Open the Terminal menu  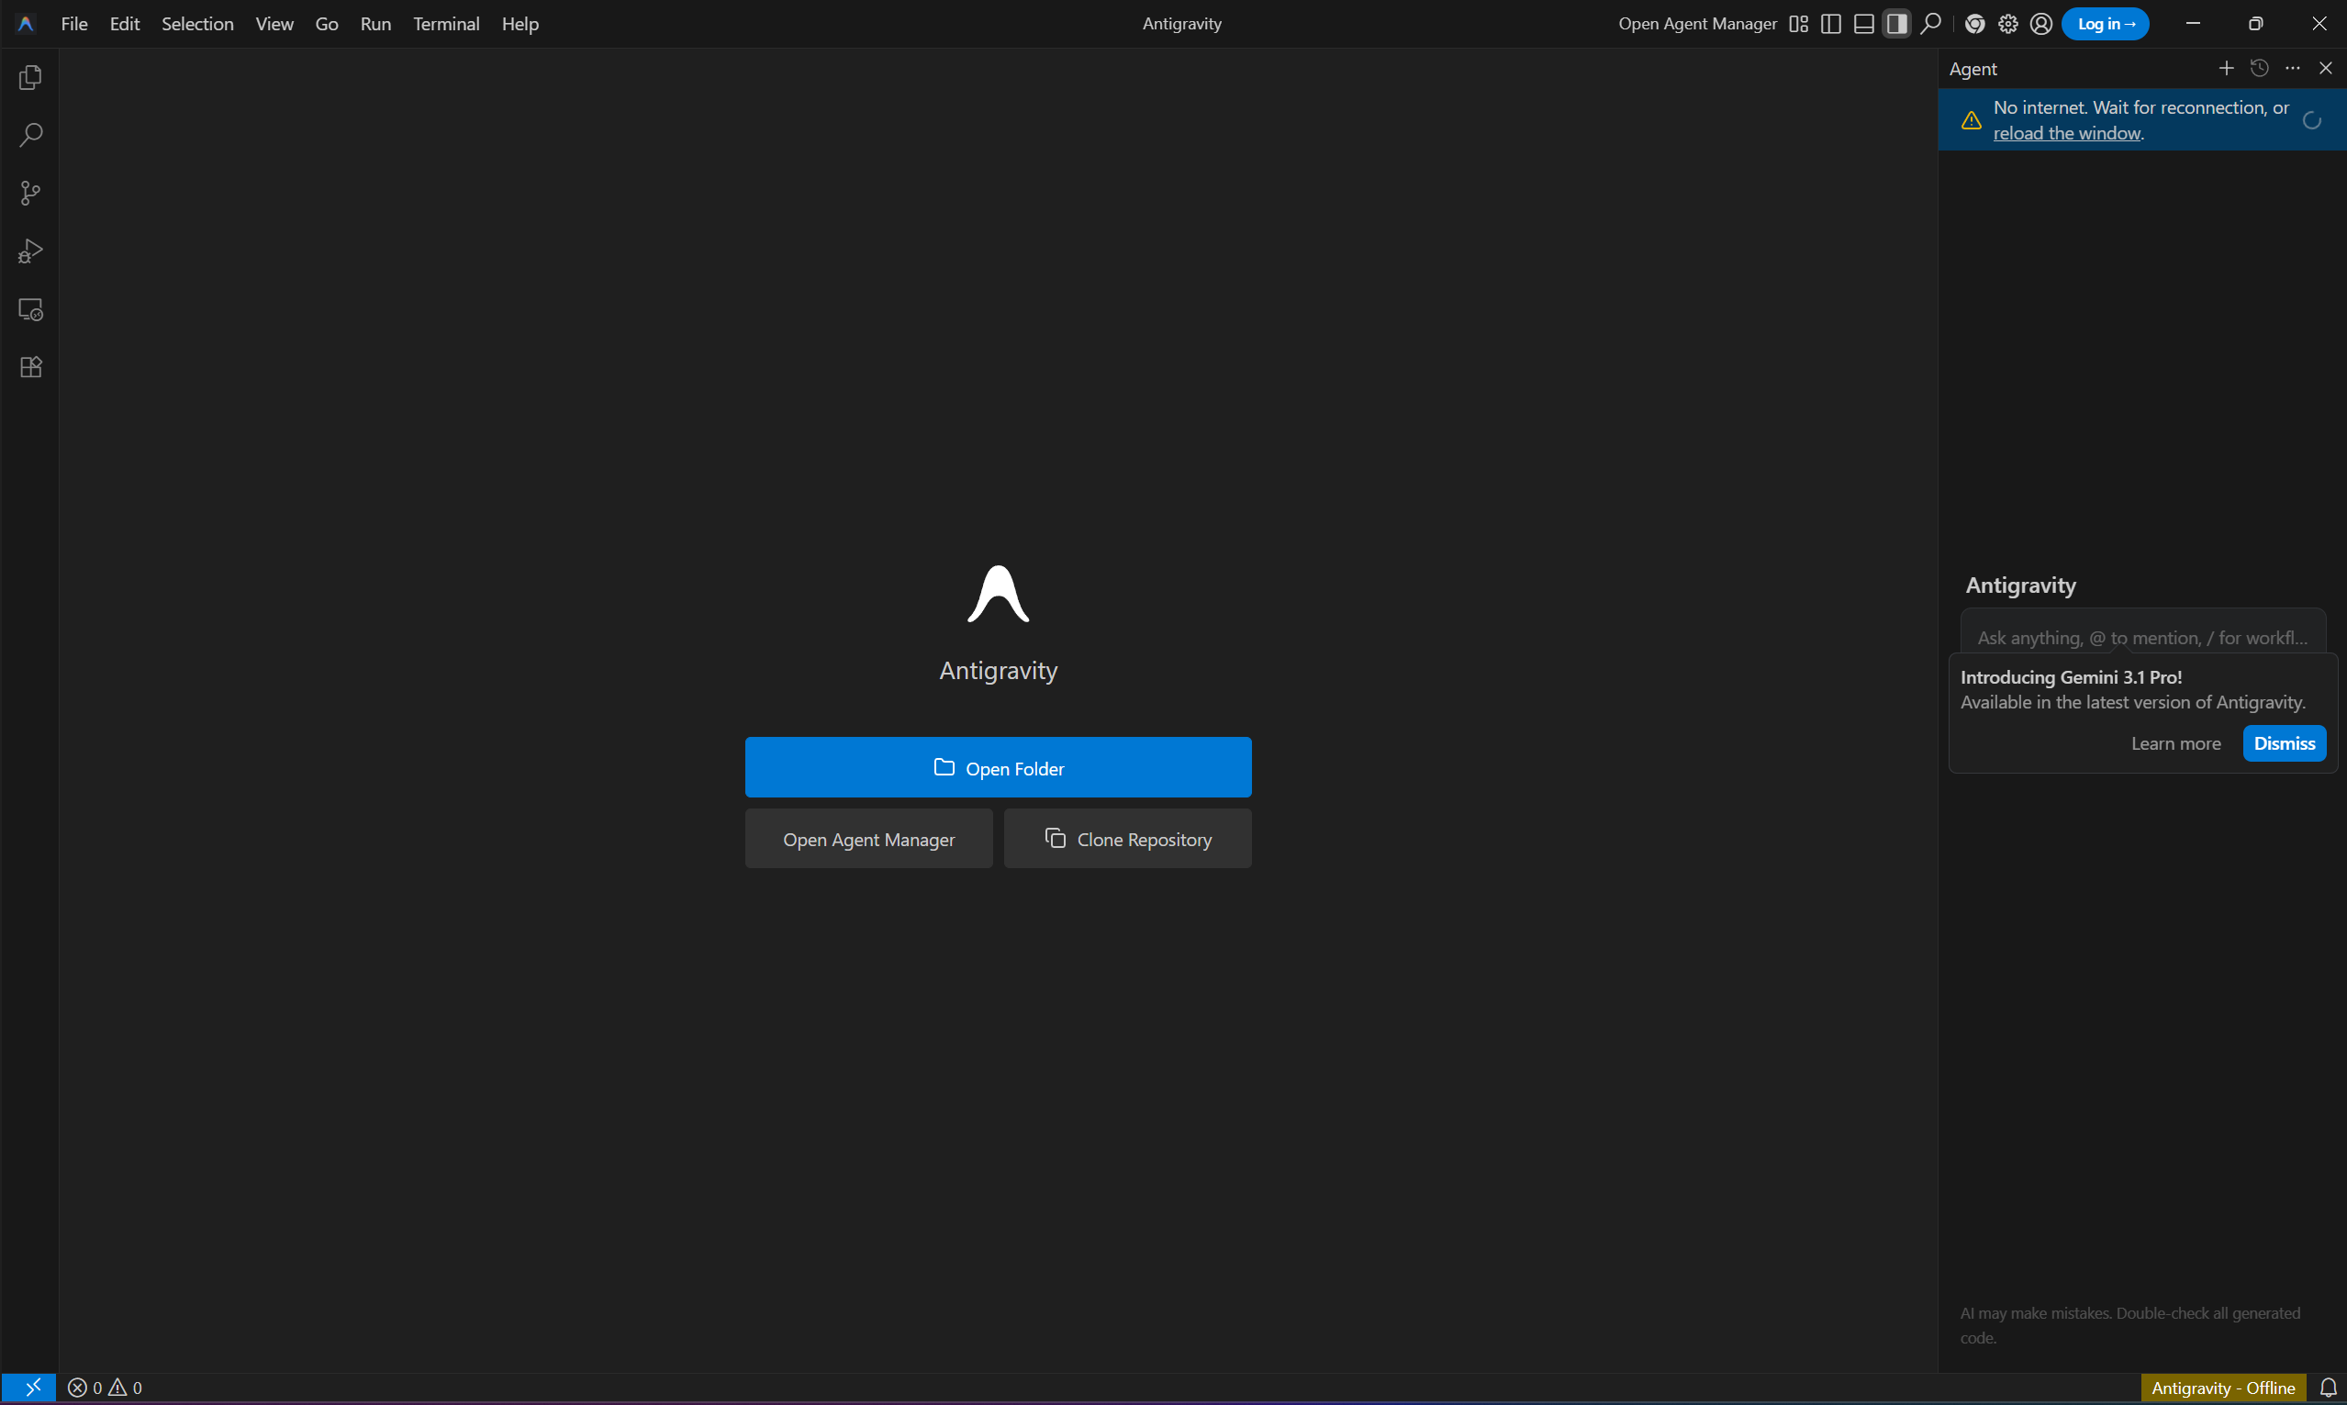click(x=446, y=24)
